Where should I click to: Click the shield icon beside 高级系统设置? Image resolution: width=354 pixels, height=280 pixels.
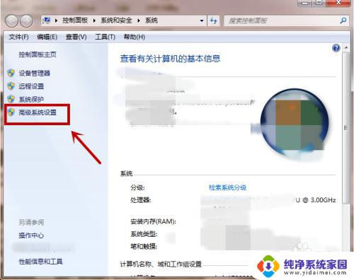11,112
